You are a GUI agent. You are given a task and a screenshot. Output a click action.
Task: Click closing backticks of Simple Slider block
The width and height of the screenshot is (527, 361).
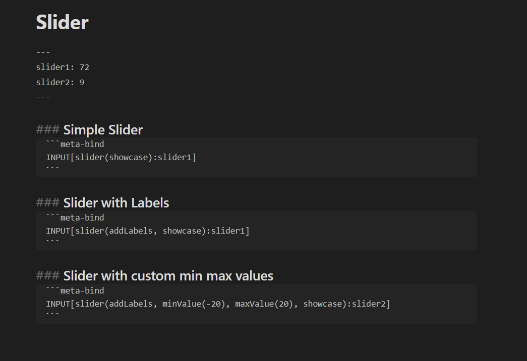52,170
